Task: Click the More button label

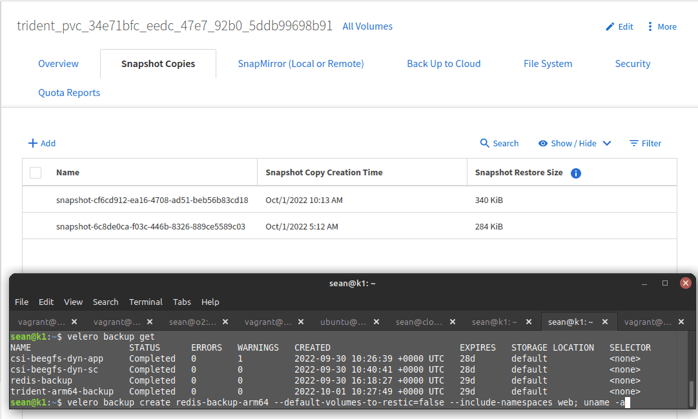Action: coord(667,26)
